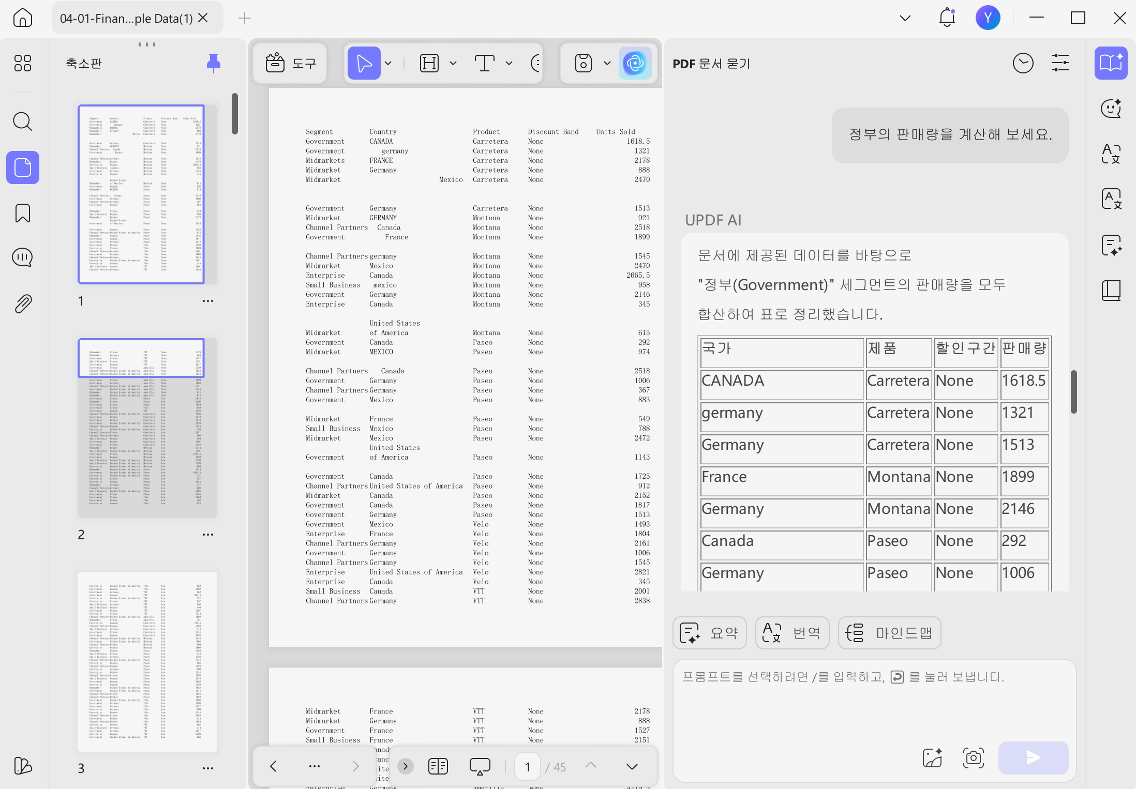Start slideshow presentation icon
1136x789 pixels.
(x=480, y=766)
